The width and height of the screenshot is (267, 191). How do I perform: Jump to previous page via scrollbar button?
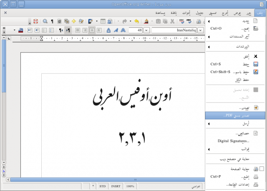4,167
